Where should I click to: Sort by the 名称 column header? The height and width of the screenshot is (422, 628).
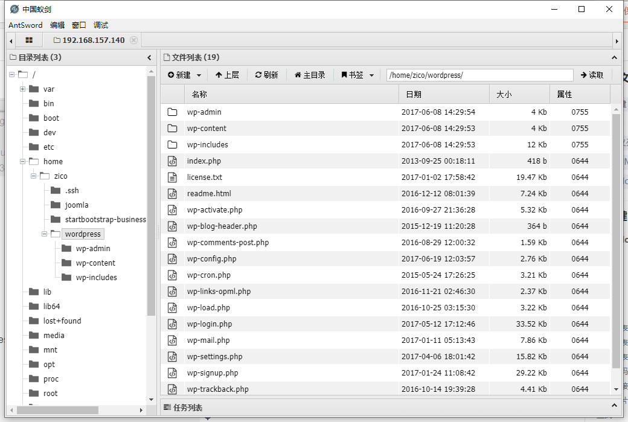click(x=292, y=94)
